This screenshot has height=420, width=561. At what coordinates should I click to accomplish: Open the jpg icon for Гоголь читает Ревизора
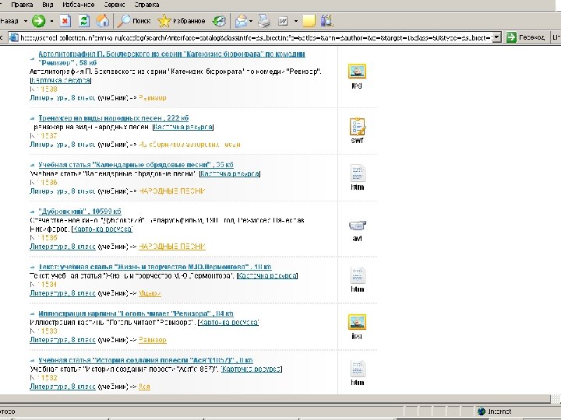[x=357, y=322]
